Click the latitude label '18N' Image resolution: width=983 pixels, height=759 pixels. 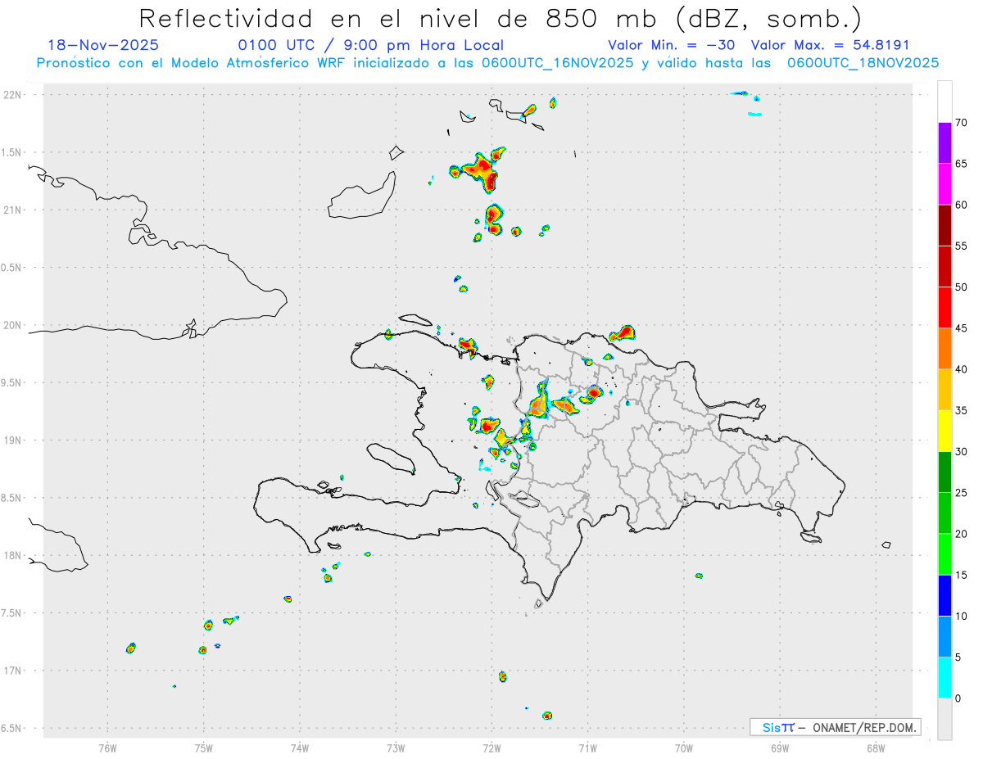pyautogui.click(x=13, y=555)
